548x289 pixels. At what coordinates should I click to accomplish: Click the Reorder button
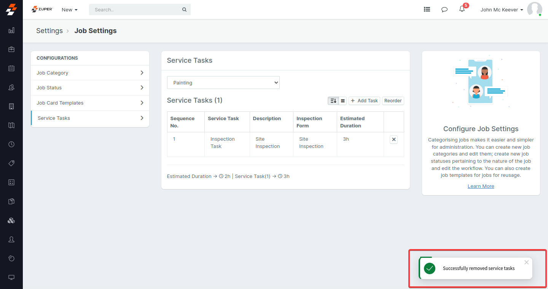click(x=393, y=101)
